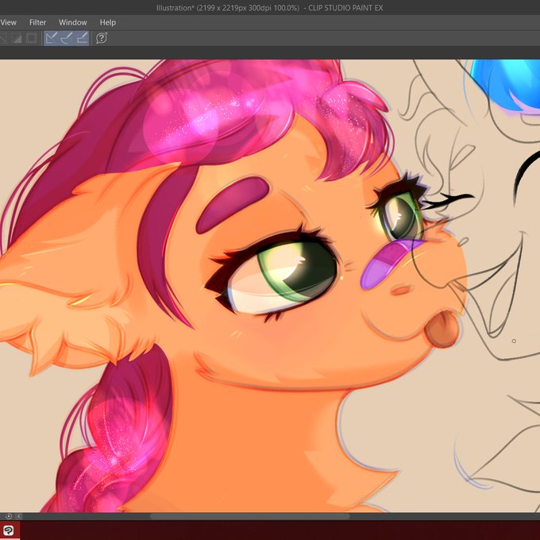Open the Help menu
The width and height of the screenshot is (540, 540).
pos(108,22)
